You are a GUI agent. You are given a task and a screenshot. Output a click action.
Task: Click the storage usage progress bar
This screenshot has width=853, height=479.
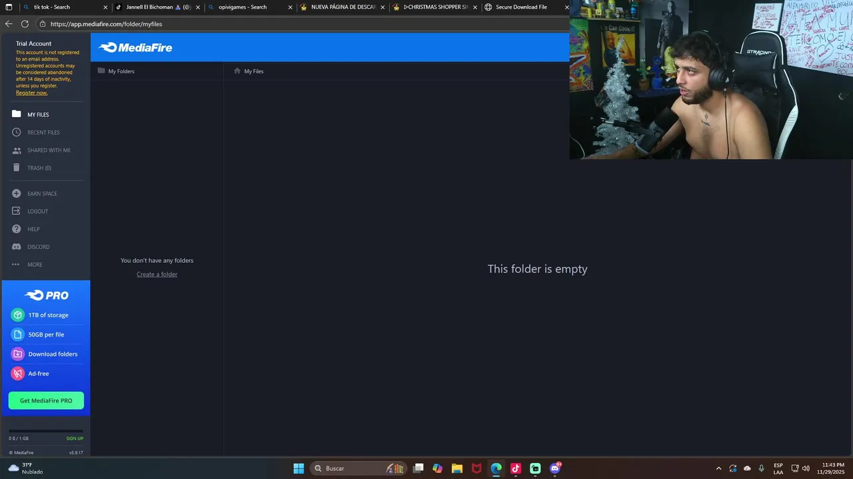46,431
